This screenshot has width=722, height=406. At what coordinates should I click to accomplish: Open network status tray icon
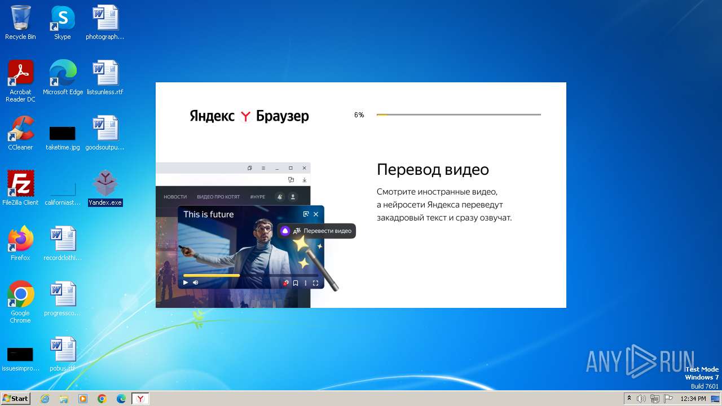point(655,399)
